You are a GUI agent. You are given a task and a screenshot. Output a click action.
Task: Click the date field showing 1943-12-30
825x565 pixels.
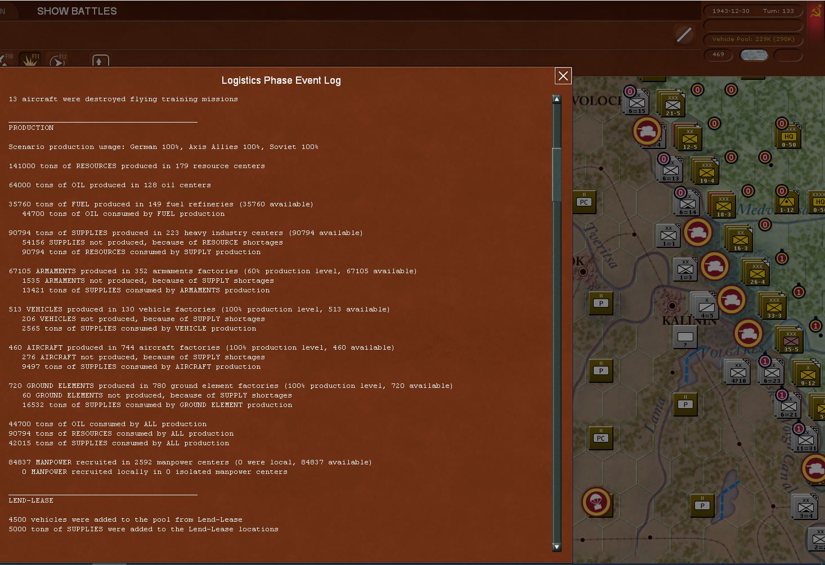(731, 11)
